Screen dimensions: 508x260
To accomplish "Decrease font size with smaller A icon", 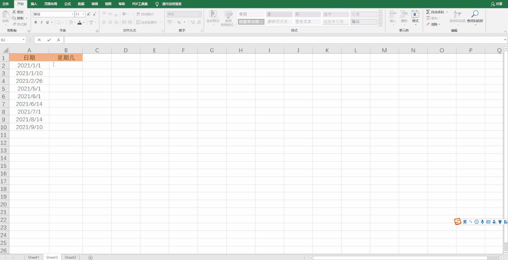I will tap(94, 14).
